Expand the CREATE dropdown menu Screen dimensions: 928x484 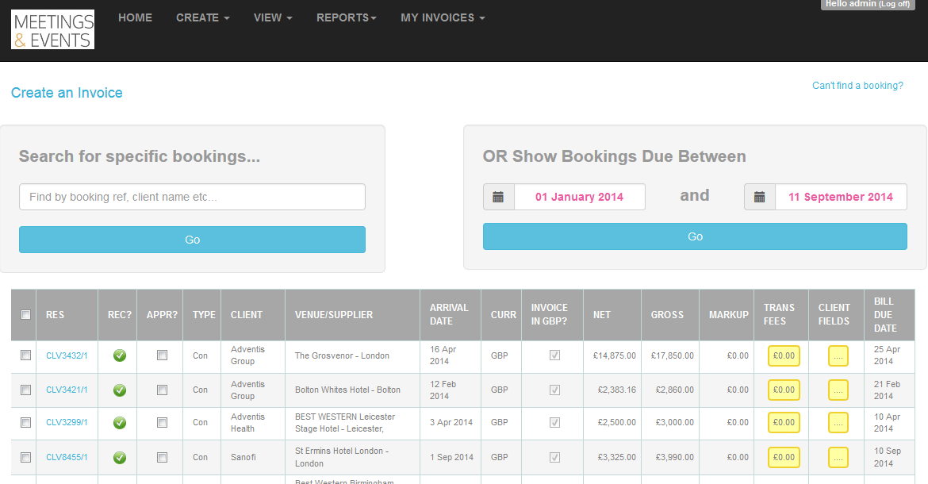(x=202, y=17)
